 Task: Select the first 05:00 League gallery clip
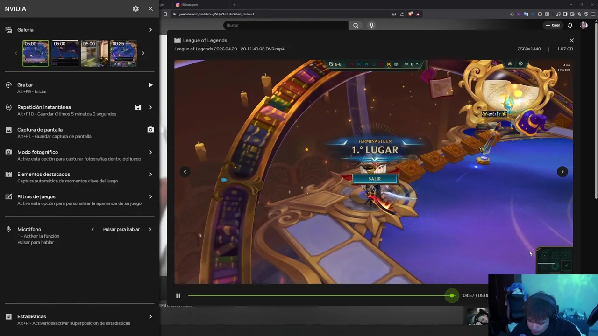click(x=36, y=53)
